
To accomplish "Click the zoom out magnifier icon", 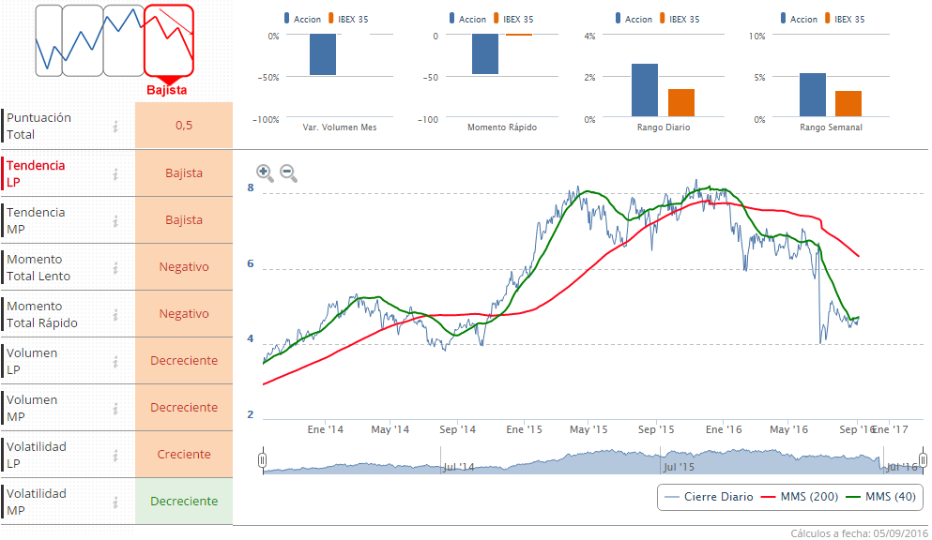I will point(288,172).
